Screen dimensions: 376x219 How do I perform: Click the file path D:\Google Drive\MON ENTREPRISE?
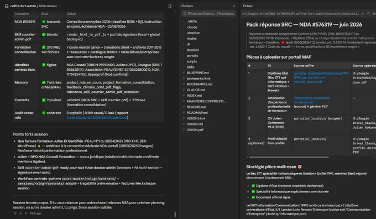(x=300, y=14)
